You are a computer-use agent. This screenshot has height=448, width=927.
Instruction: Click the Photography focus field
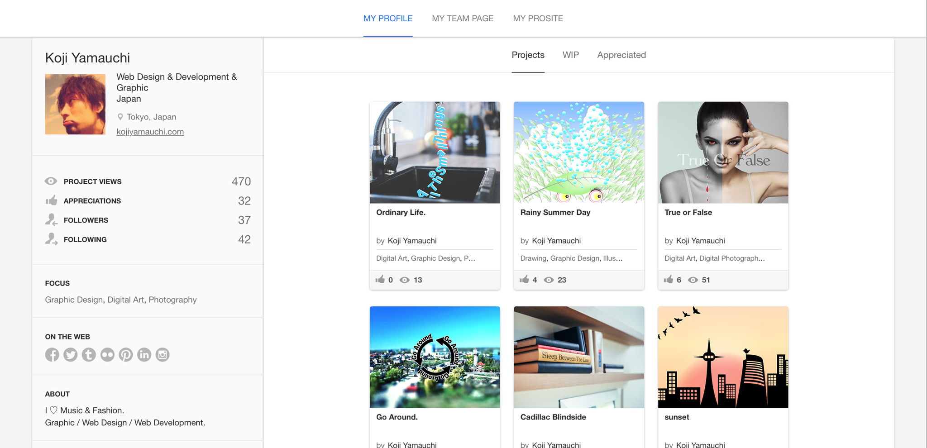173,300
